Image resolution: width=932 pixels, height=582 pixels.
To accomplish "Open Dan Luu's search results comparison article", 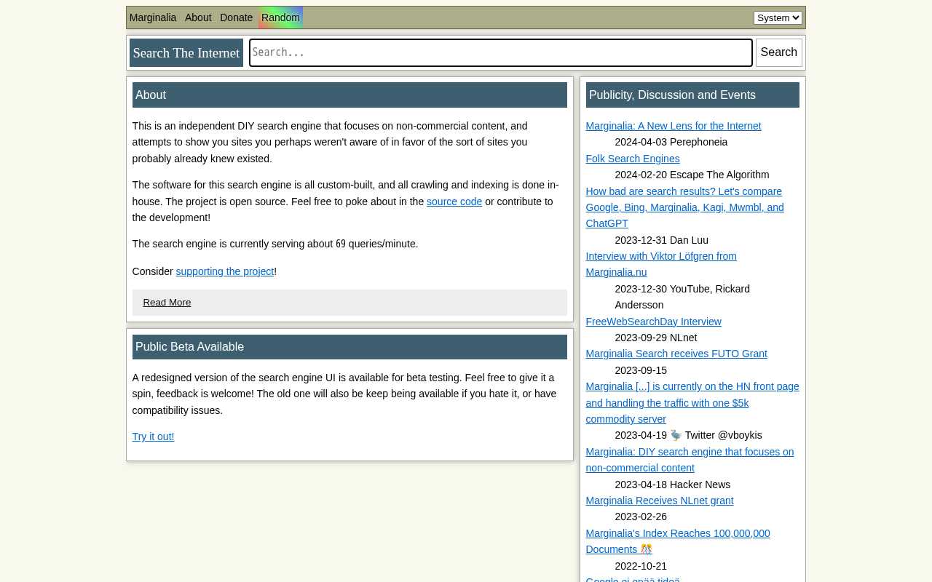I will coord(684,207).
